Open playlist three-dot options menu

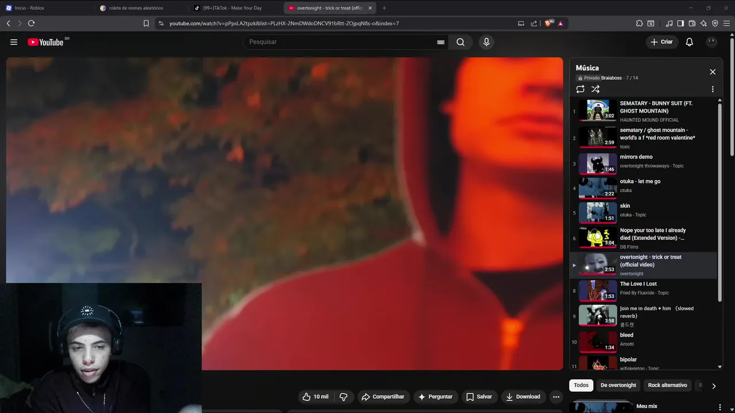(x=713, y=89)
